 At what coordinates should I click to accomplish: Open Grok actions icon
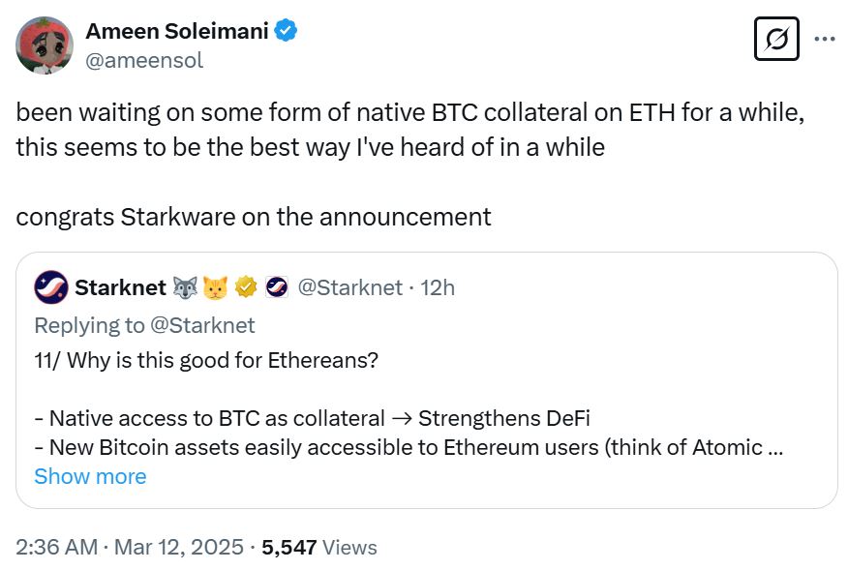click(775, 40)
